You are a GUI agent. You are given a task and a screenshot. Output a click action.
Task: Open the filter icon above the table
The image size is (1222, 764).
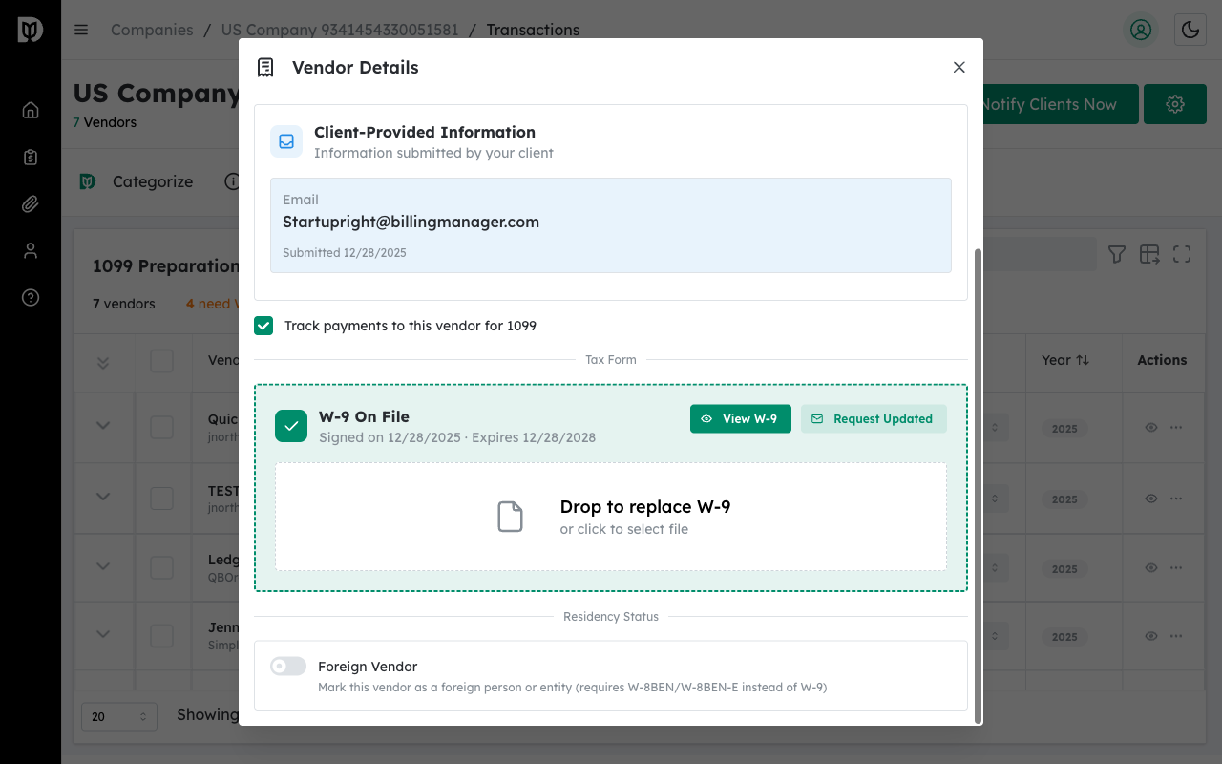(1116, 254)
